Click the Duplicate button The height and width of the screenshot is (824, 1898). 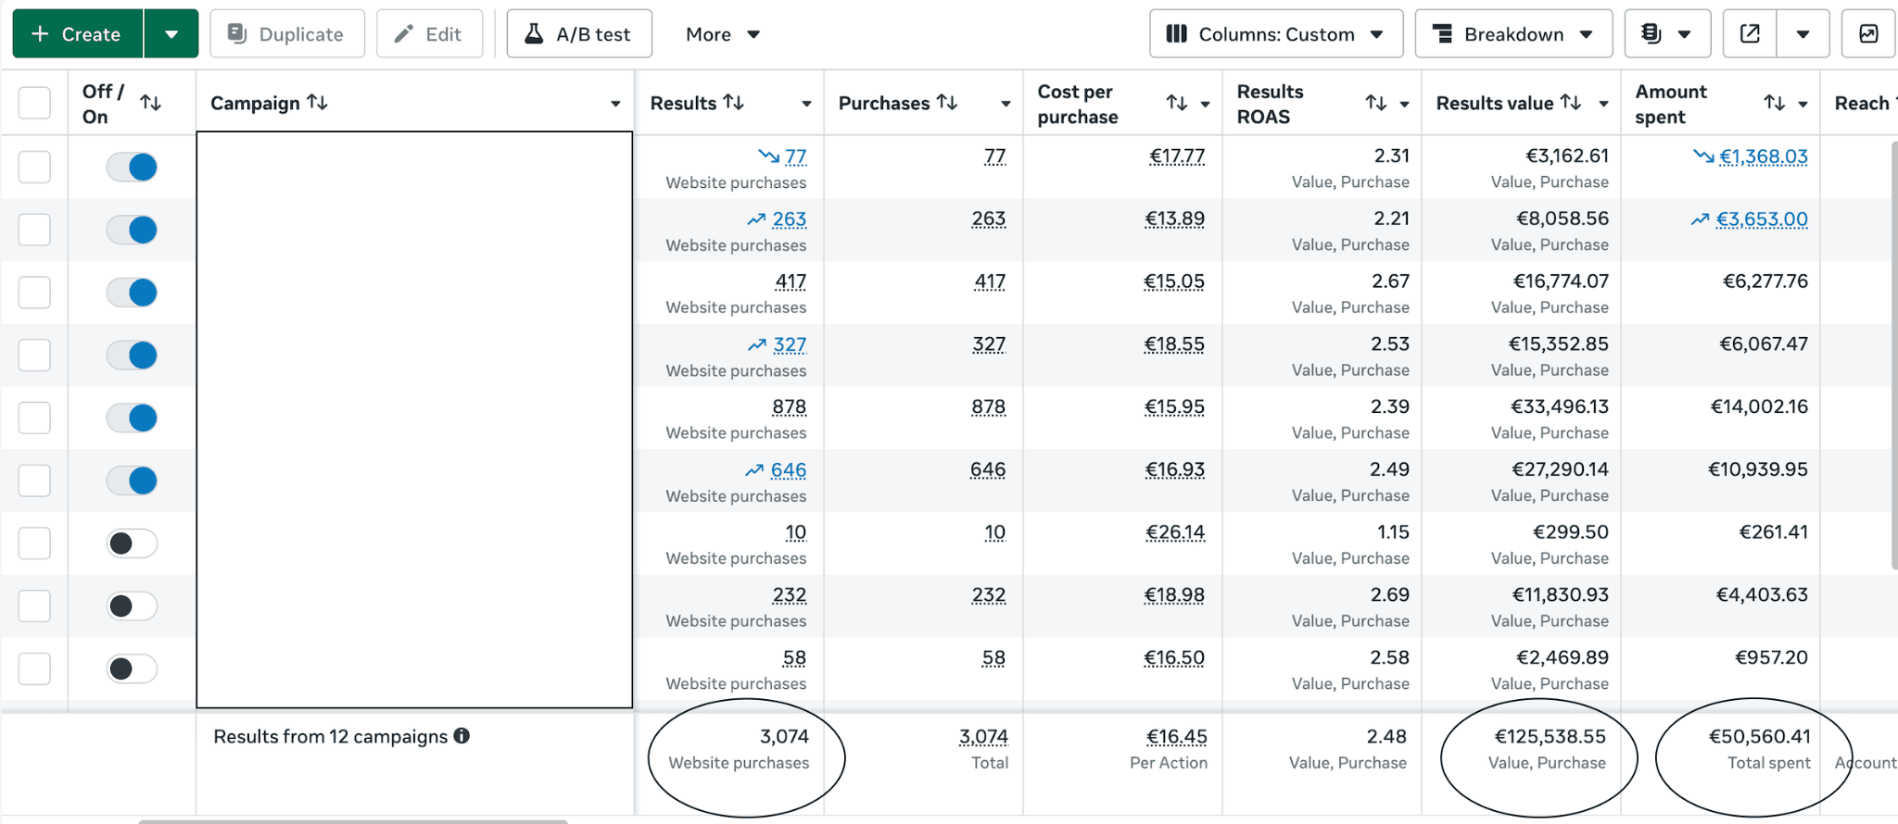(287, 34)
